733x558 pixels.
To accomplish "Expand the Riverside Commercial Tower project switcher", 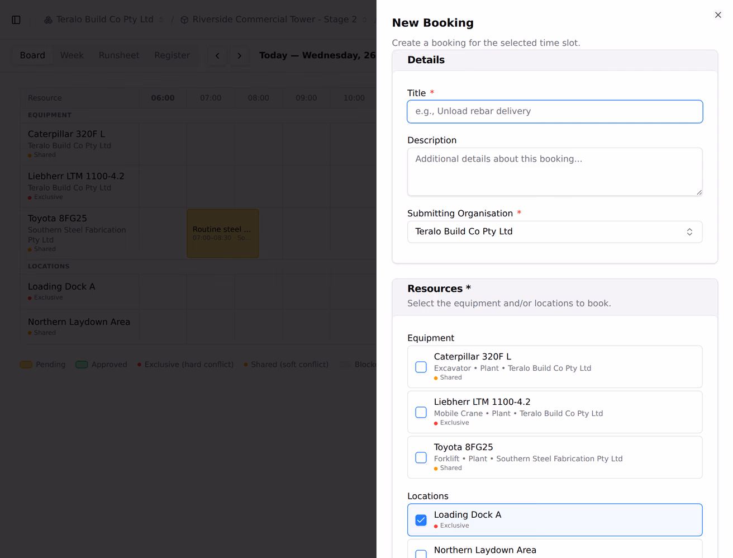I will point(364,20).
